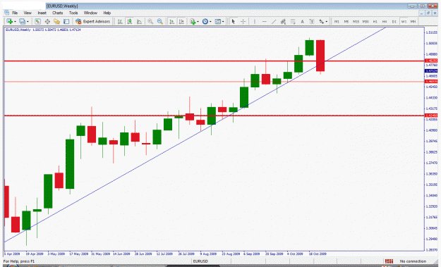
Task: Switch to M1 timeframe
Action: [x=337, y=21]
